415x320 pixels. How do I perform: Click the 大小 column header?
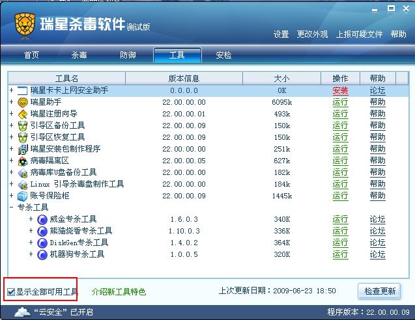(281, 78)
